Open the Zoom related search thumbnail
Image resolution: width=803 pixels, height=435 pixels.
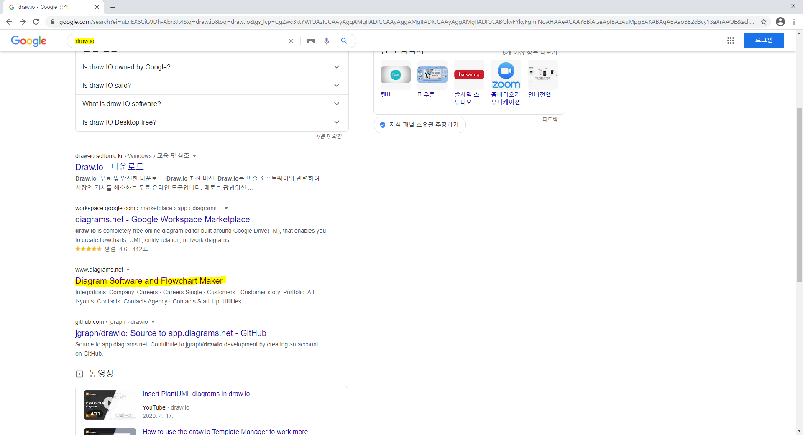click(x=506, y=74)
